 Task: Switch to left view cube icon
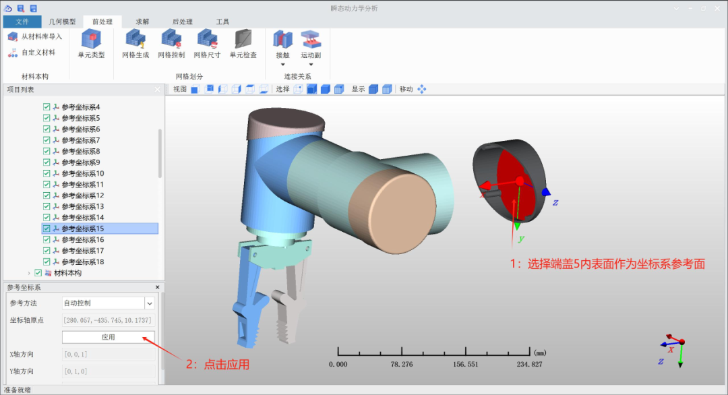pos(222,89)
